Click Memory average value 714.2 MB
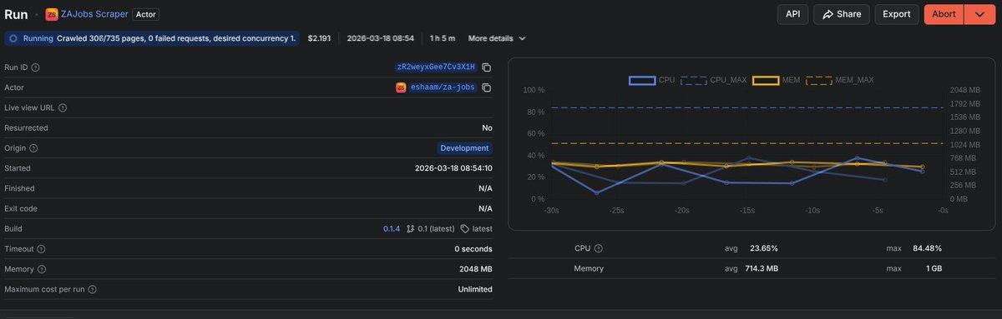The width and height of the screenshot is (1002, 319). pyautogui.click(x=761, y=269)
